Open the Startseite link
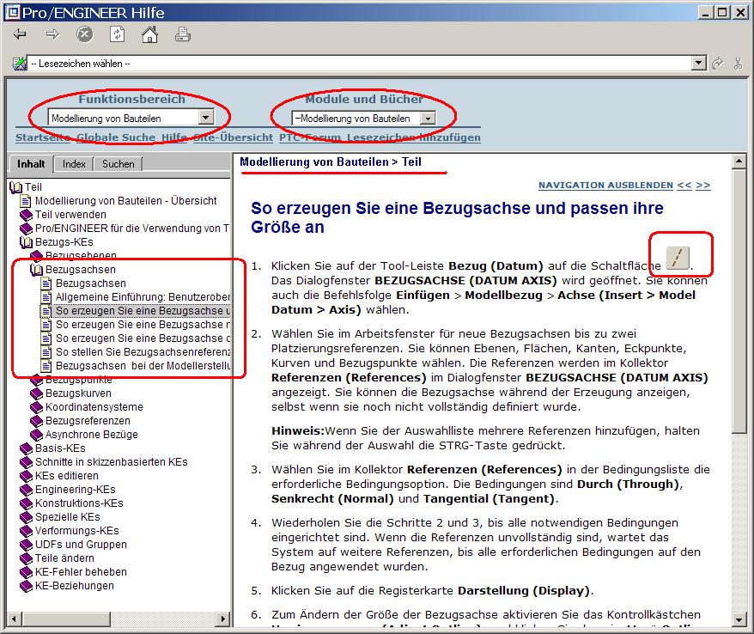The image size is (754, 634). [x=43, y=137]
